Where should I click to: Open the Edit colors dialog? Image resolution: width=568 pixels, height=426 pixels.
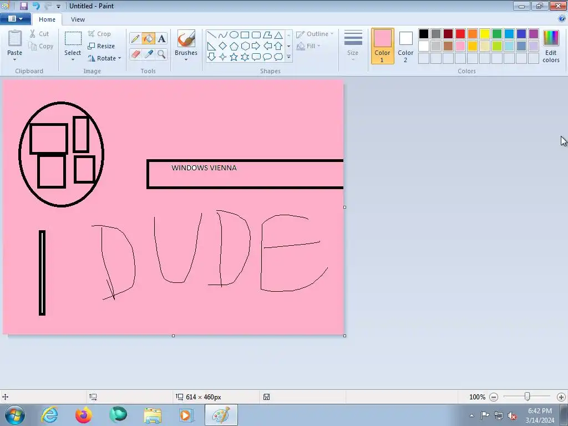tap(551, 46)
